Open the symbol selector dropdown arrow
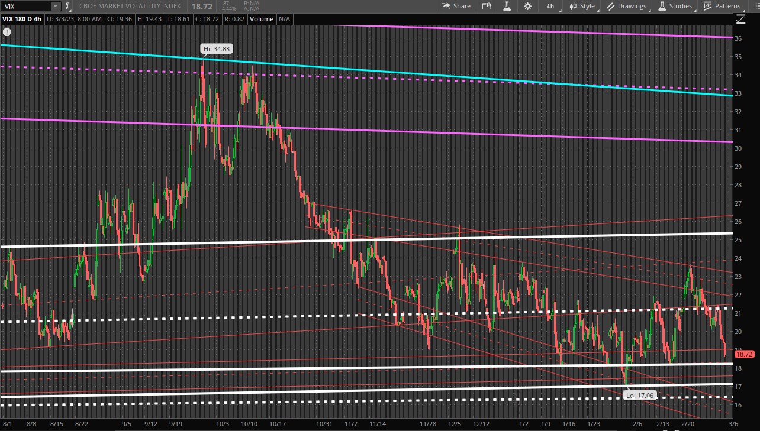The height and width of the screenshot is (431, 760). coord(55,6)
